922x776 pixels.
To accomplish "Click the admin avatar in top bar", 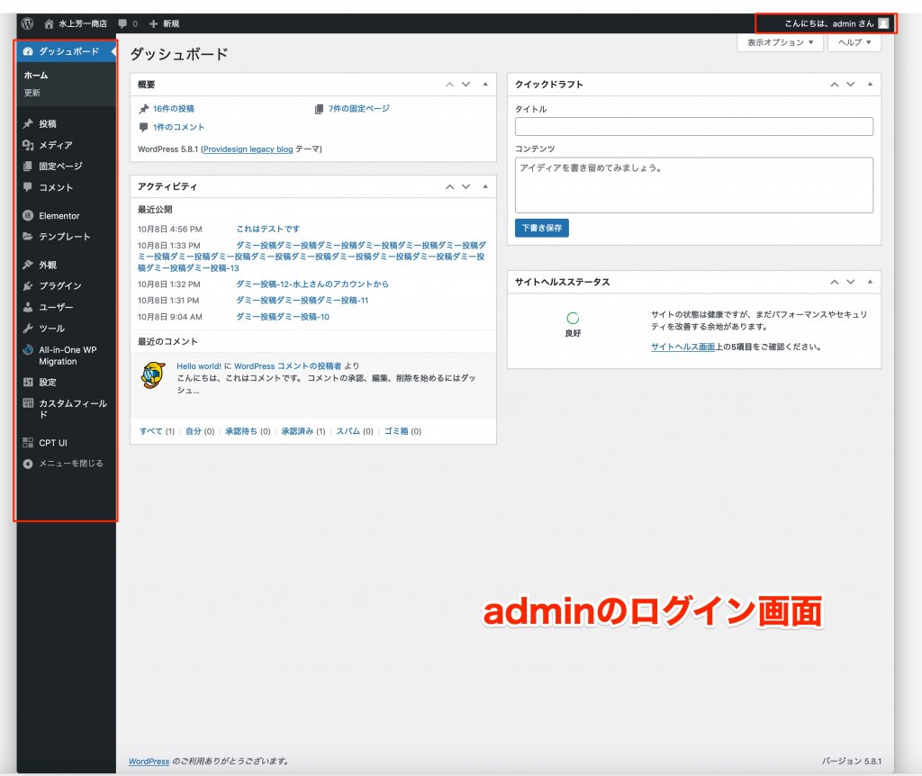I will [x=883, y=23].
